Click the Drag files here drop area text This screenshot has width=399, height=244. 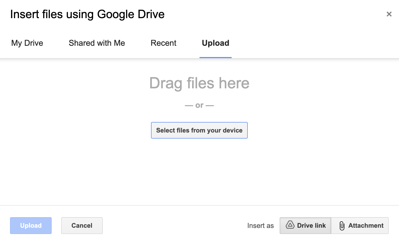[x=199, y=83]
